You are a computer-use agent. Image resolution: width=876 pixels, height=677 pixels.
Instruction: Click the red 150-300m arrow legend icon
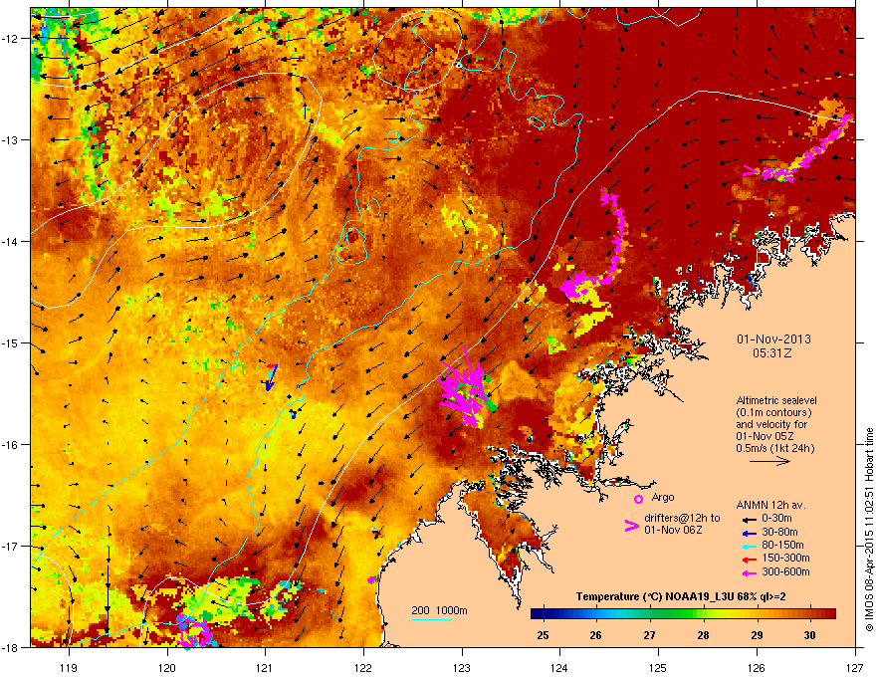coord(750,559)
